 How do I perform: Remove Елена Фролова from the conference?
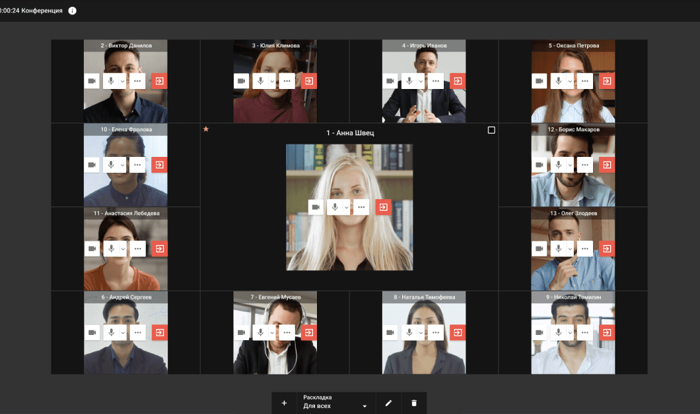pyautogui.click(x=159, y=165)
